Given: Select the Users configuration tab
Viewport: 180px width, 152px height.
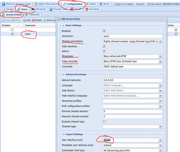Looking at the screenshot, I should 22,9.
